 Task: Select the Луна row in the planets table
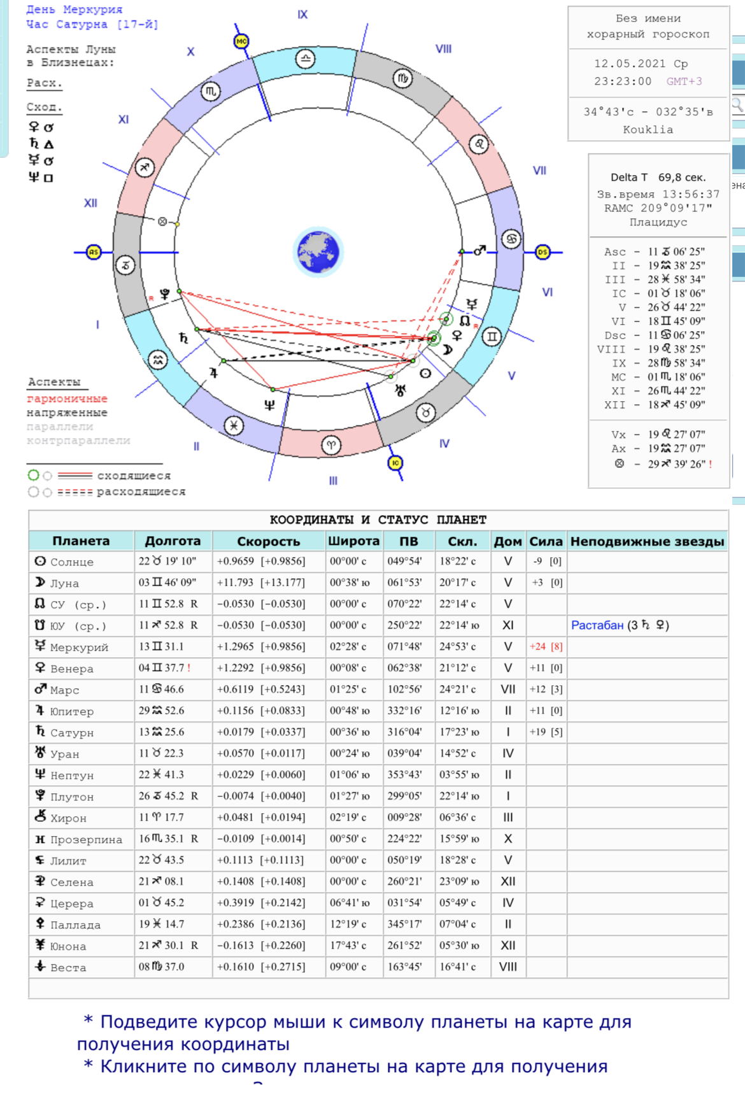tap(378, 583)
